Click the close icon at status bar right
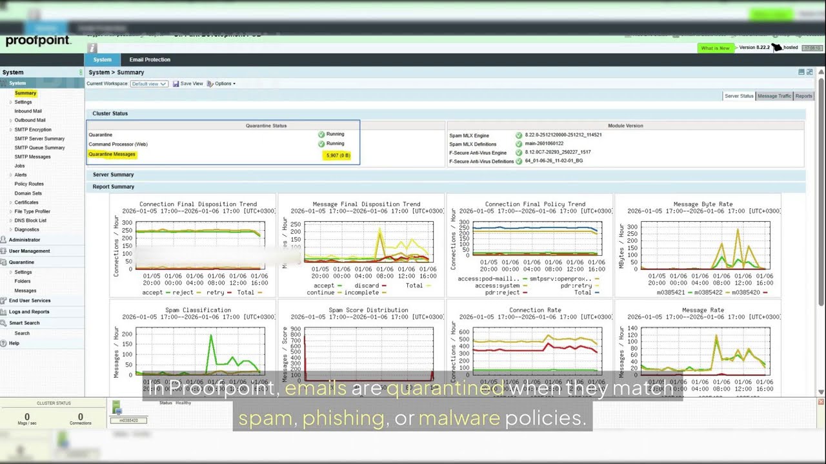This screenshot has width=826, height=464. [821, 402]
